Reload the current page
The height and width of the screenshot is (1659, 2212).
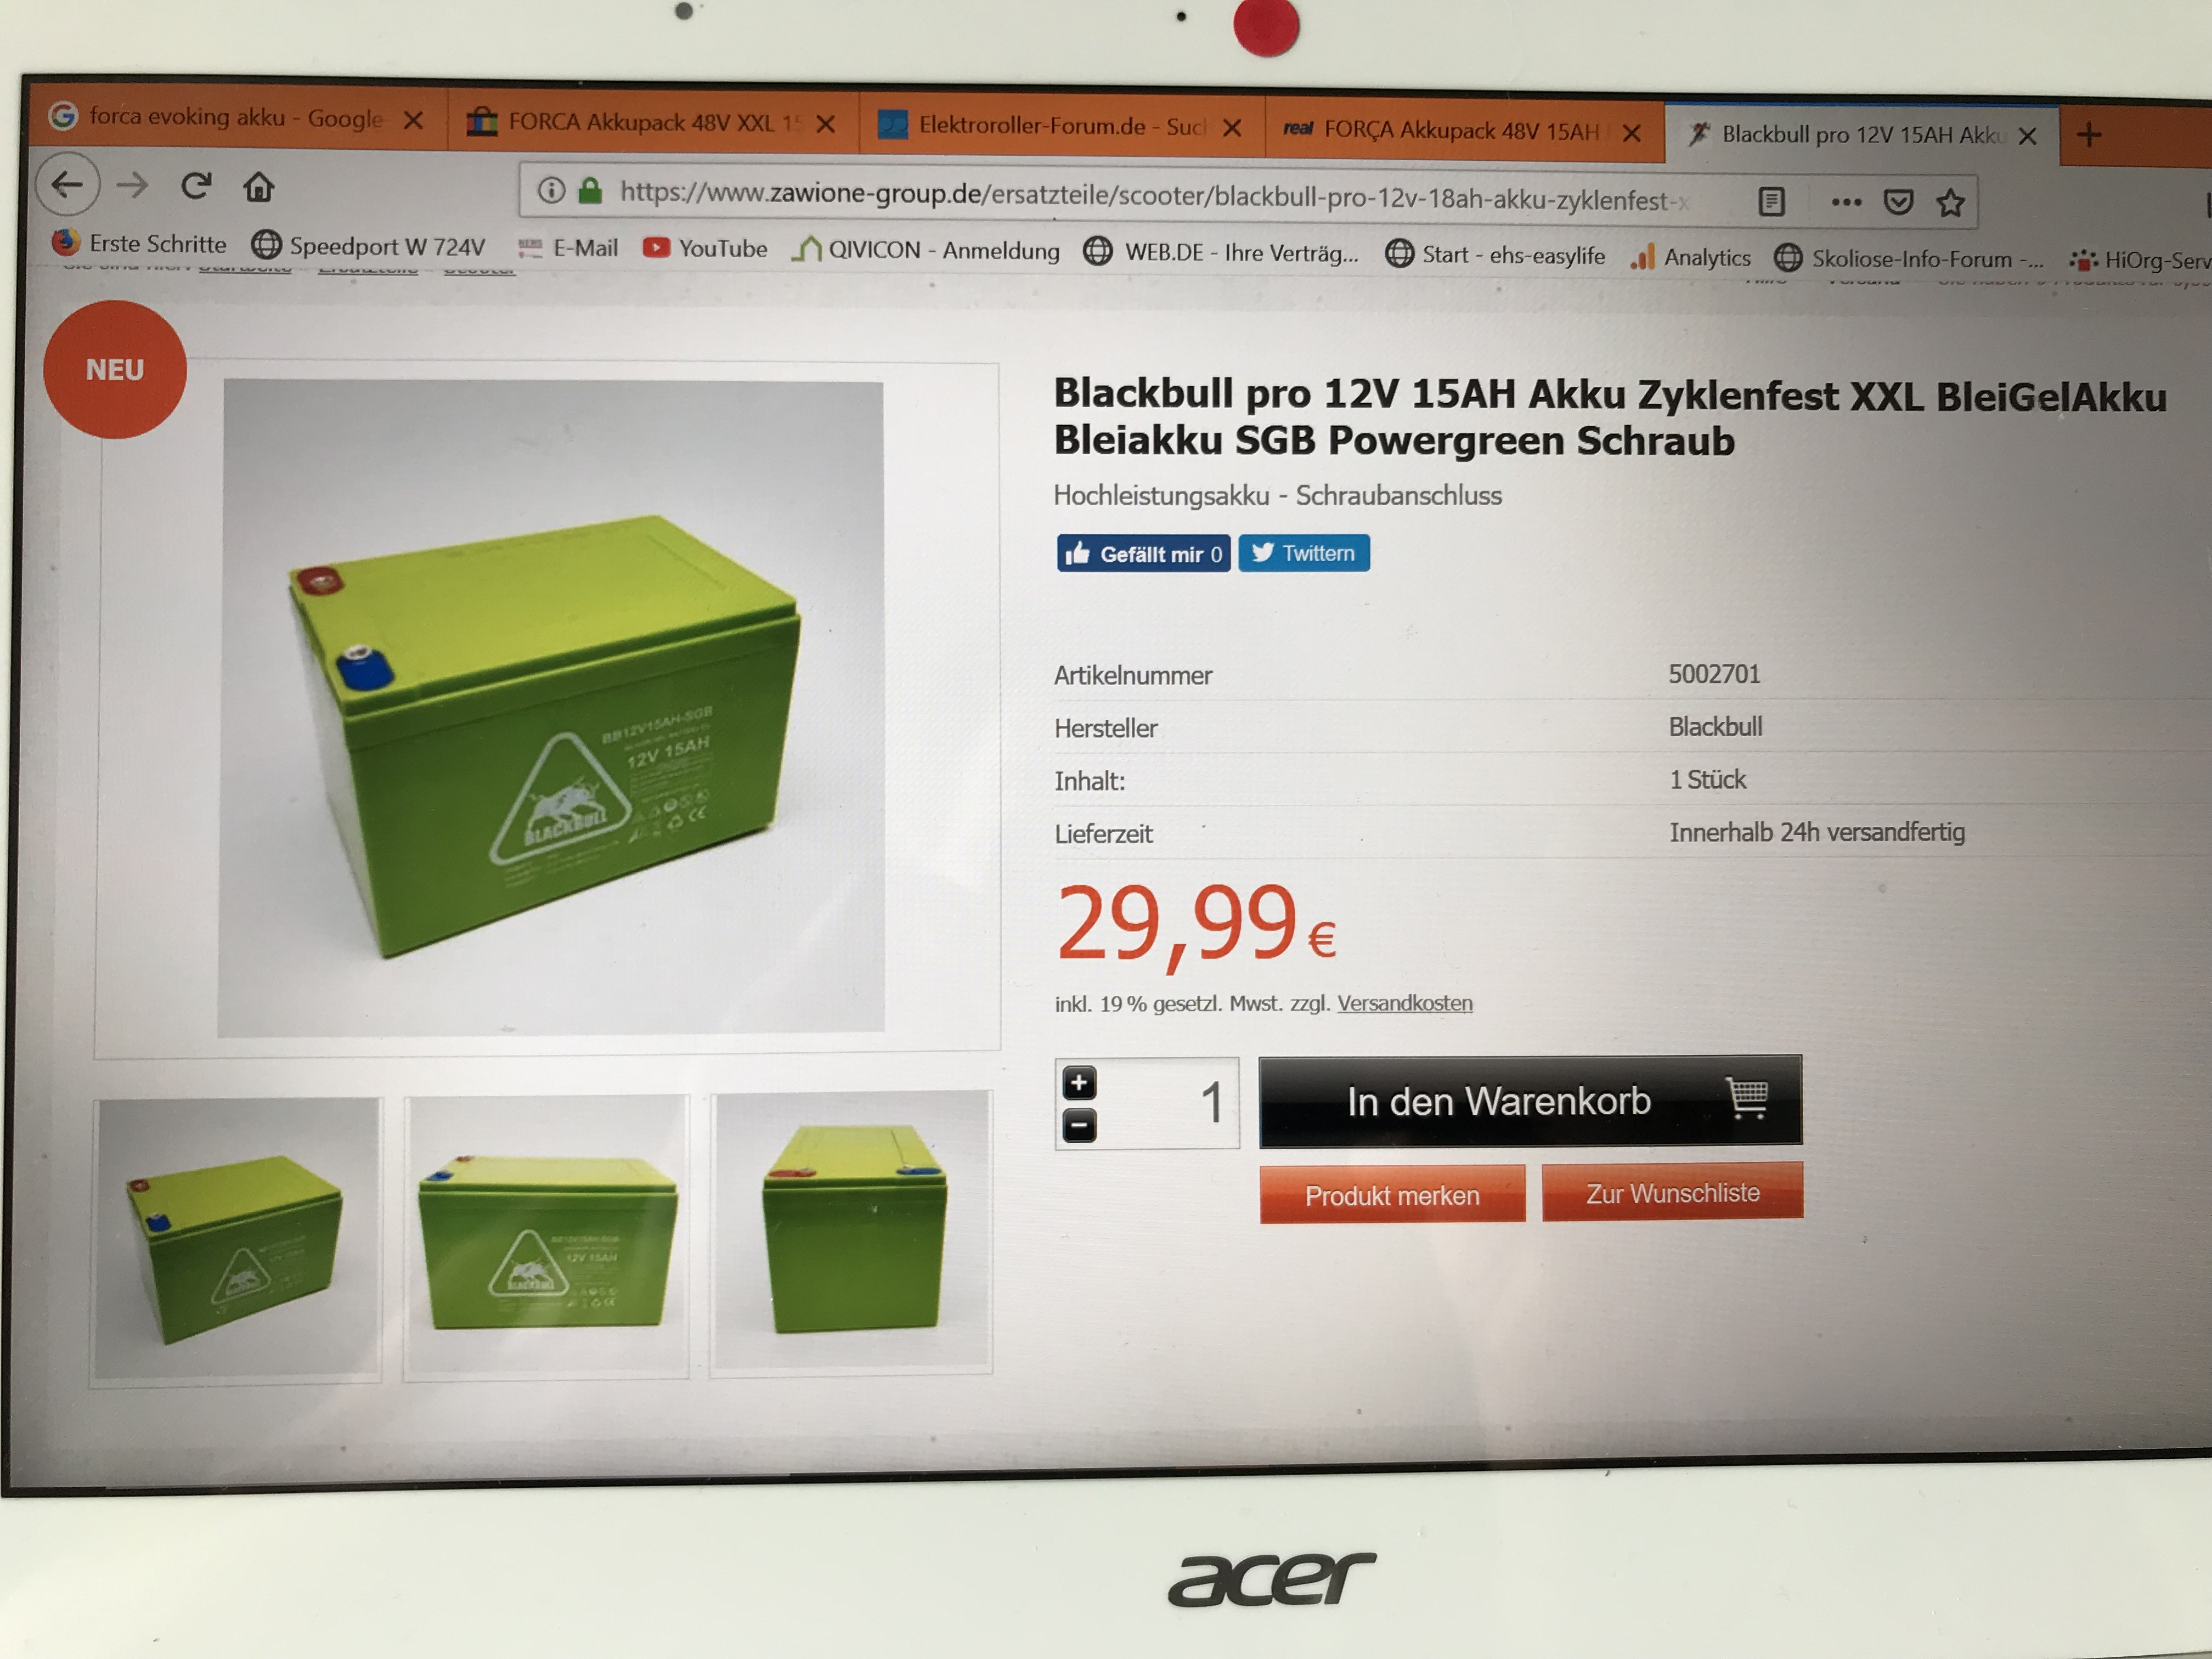coord(195,185)
